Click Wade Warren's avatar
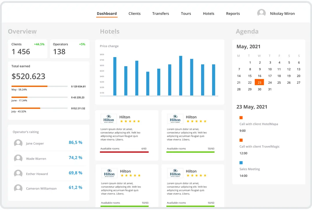The height and width of the screenshot is (210, 312). click(18, 158)
